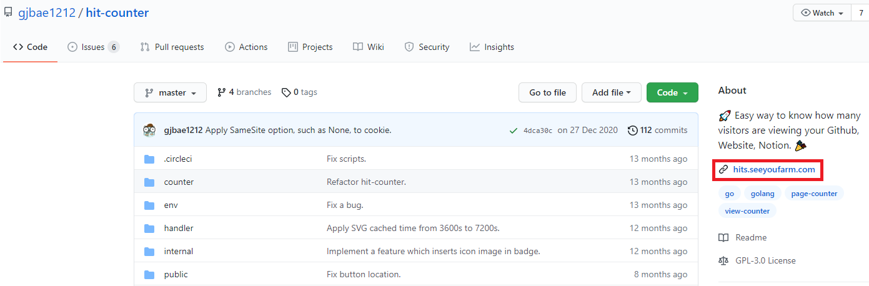Open the Security tab
869x286 pixels.
427,47
